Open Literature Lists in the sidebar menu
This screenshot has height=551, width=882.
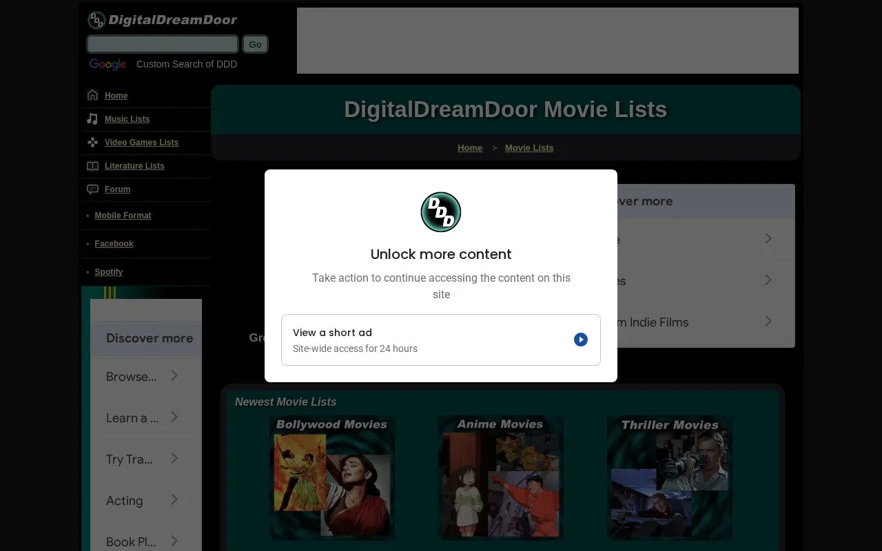pos(134,166)
